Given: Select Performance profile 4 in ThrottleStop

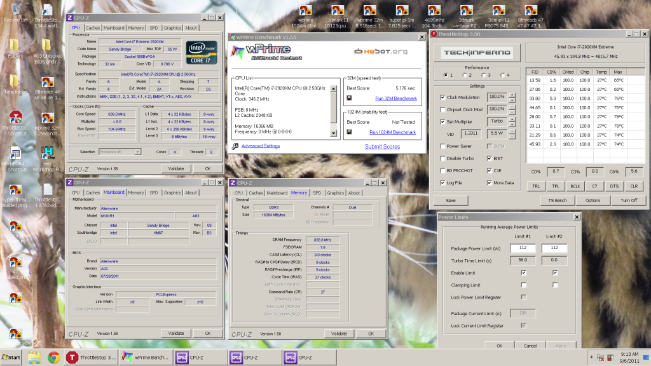Looking at the screenshot, I should [x=503, y=75].
